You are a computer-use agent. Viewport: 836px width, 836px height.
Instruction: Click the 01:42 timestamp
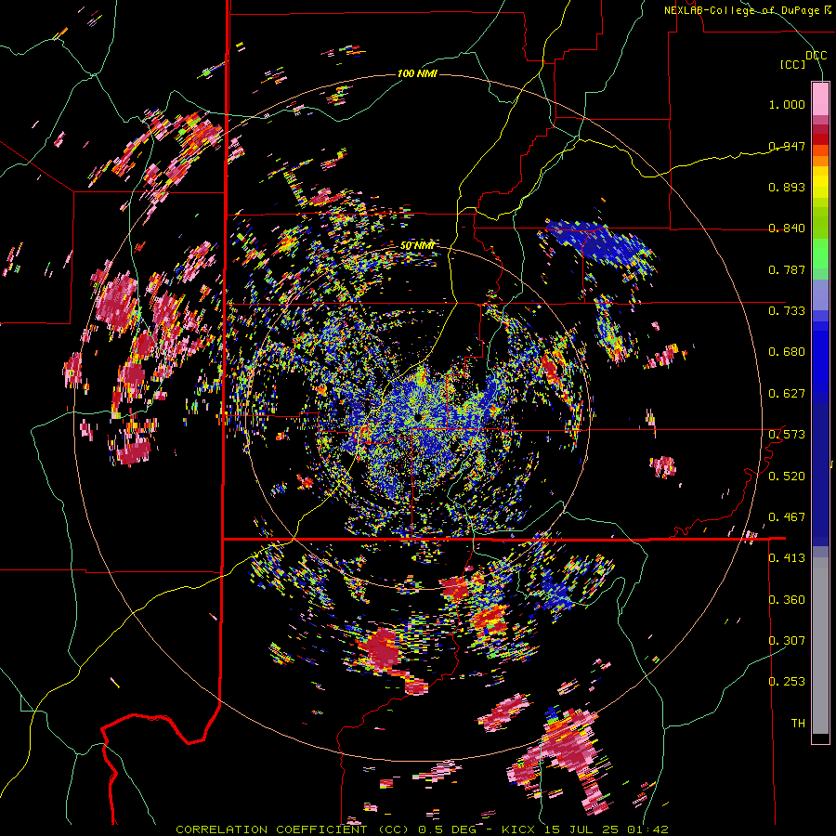pyautogui.click(x=647, y=829)
